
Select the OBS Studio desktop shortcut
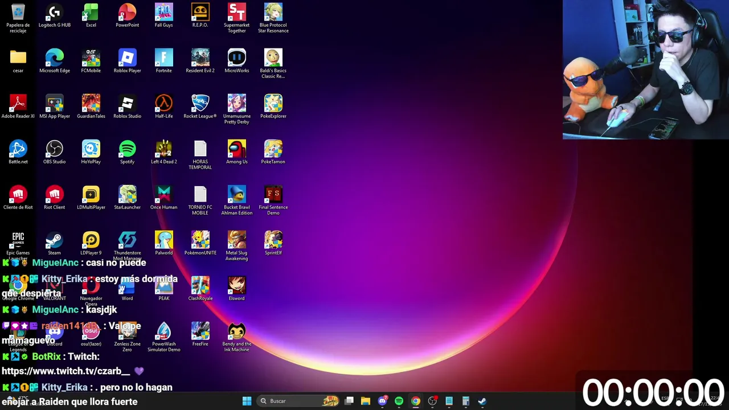coord(54,153)
